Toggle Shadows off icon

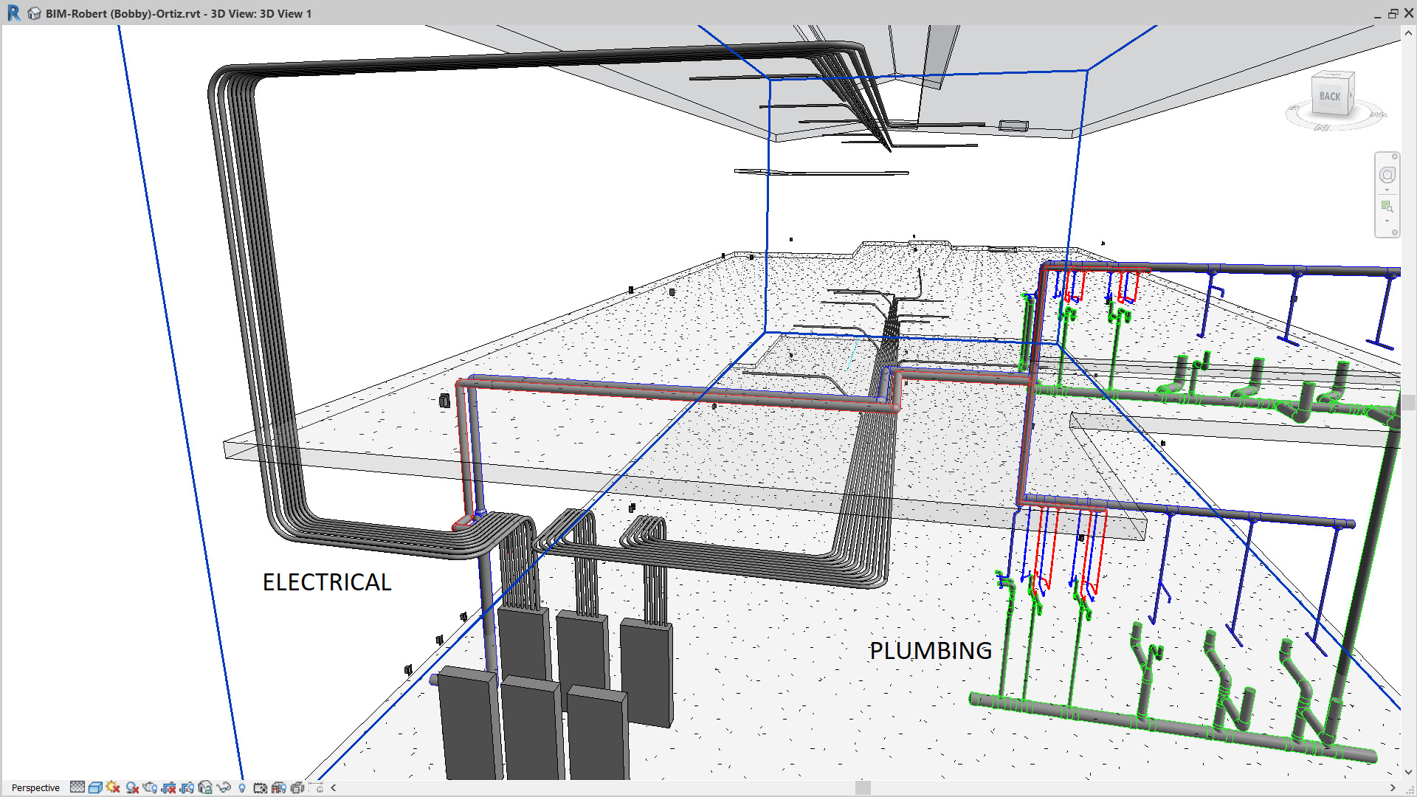click(x=132, y=787)
